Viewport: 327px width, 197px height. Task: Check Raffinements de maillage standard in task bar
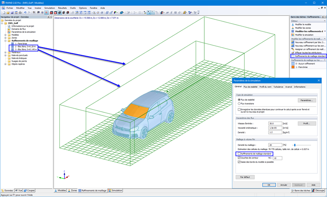[x=293, y=56]
